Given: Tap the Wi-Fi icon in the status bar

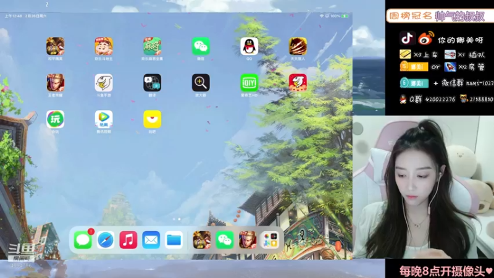Looking at the screenshot, I should [x=321, y=16].
